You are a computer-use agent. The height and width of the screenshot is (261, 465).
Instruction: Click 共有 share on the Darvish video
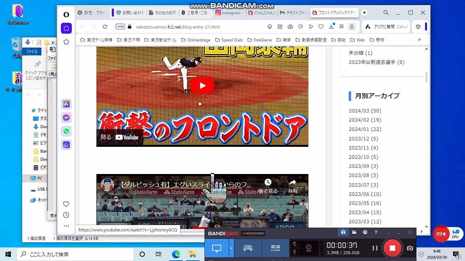pyautogui.click(x=293, y=186)
